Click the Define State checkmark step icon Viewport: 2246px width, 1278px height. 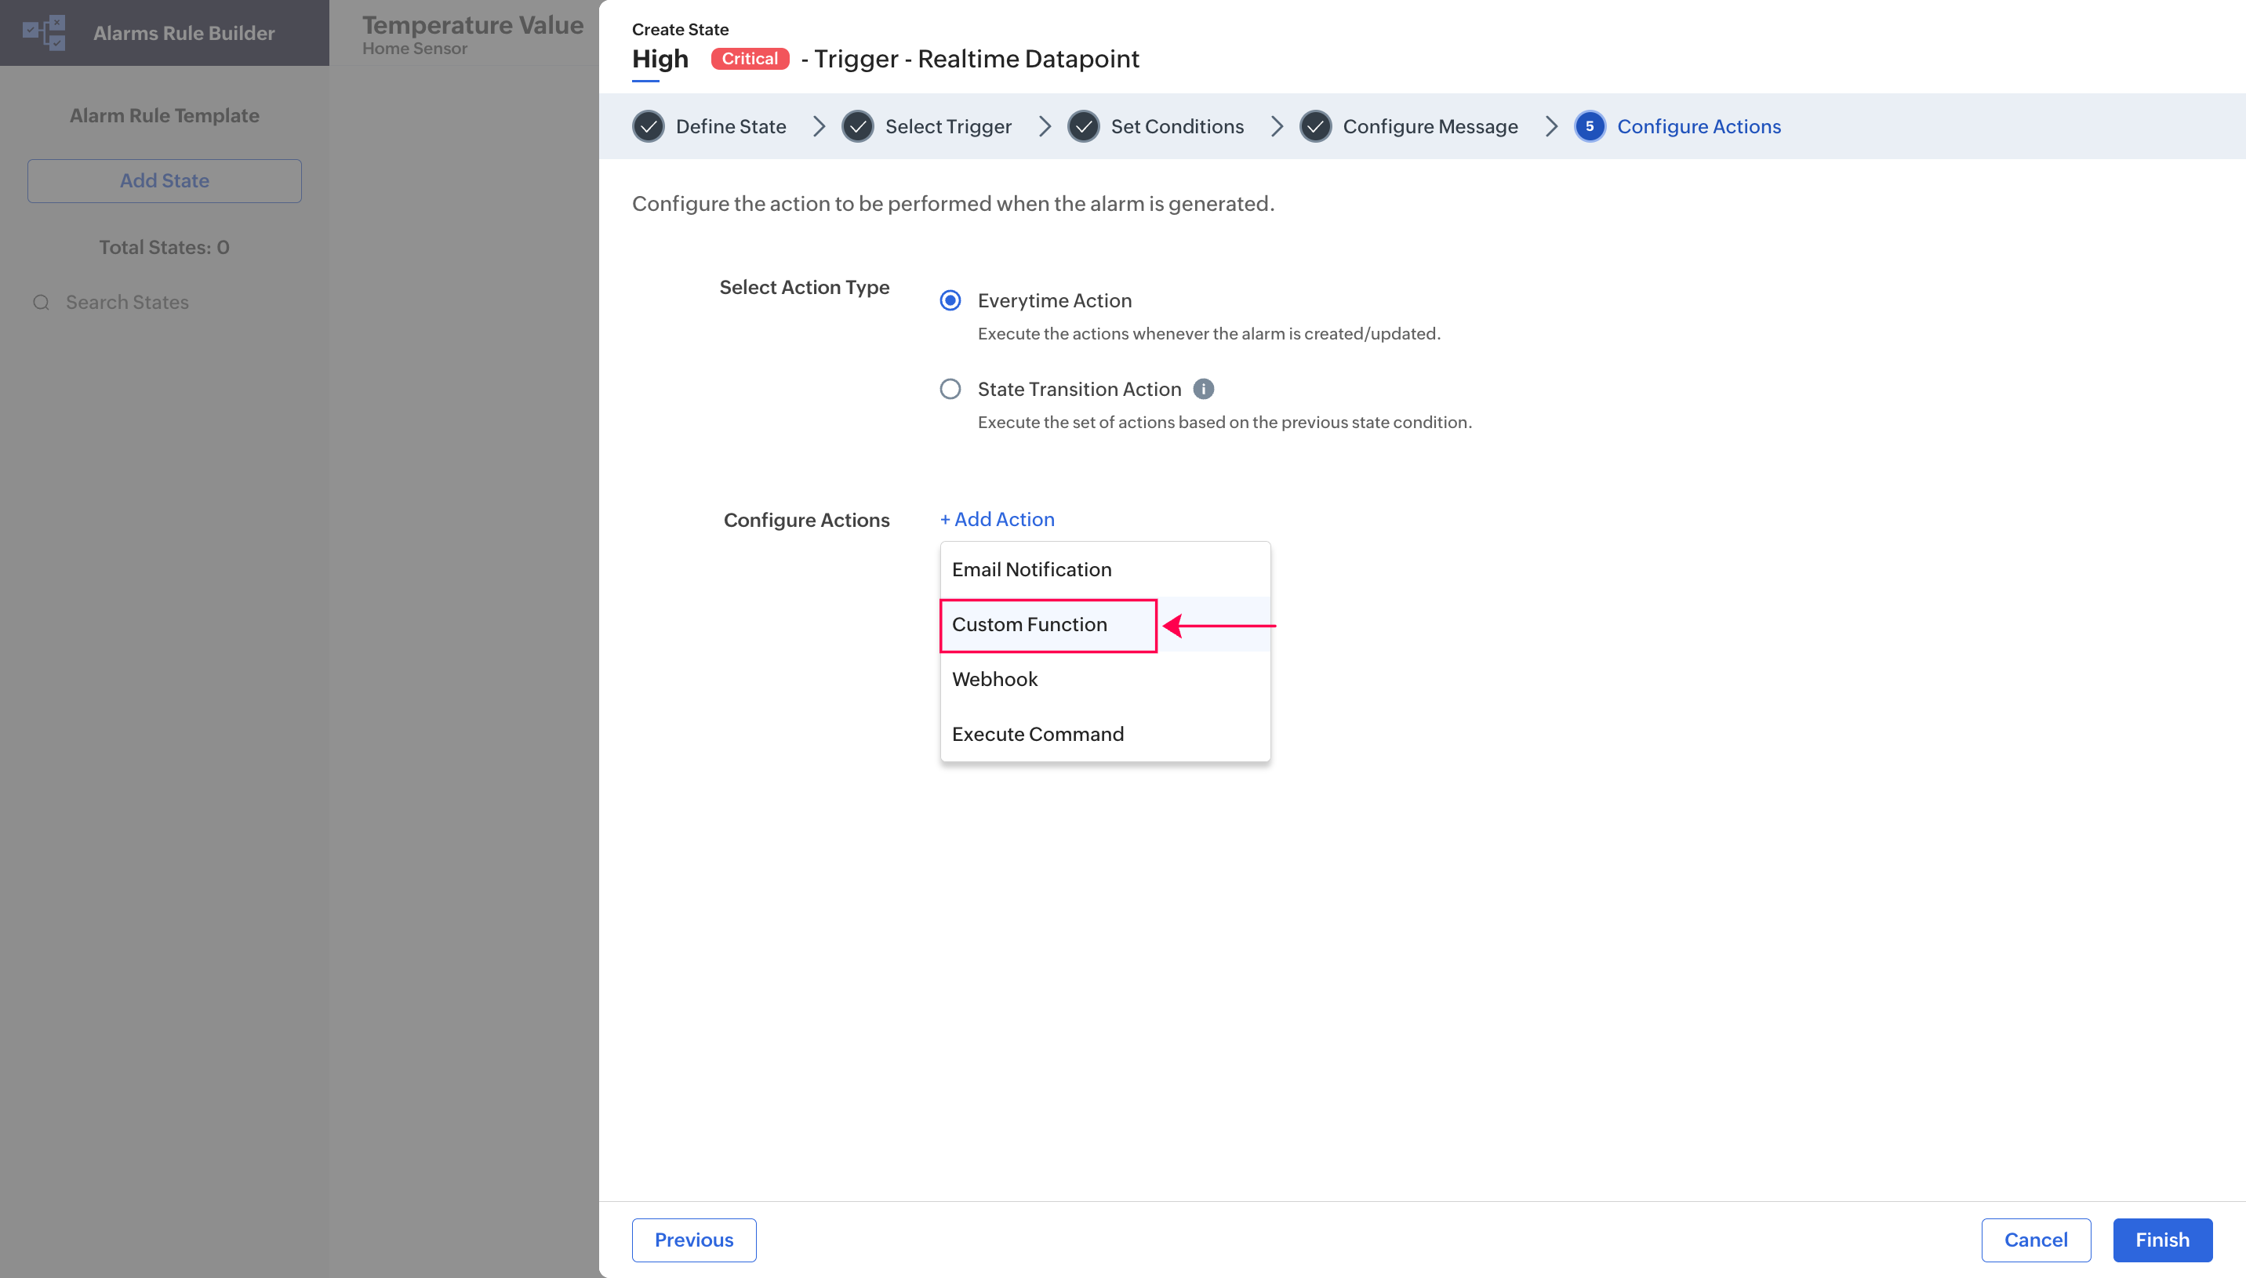coord(648,126)
